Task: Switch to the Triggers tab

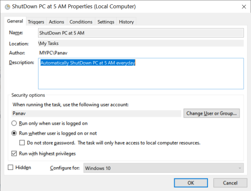Action: pos(36,22)
